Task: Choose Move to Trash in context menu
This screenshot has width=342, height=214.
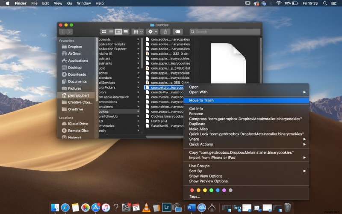Action: [246, 101]
